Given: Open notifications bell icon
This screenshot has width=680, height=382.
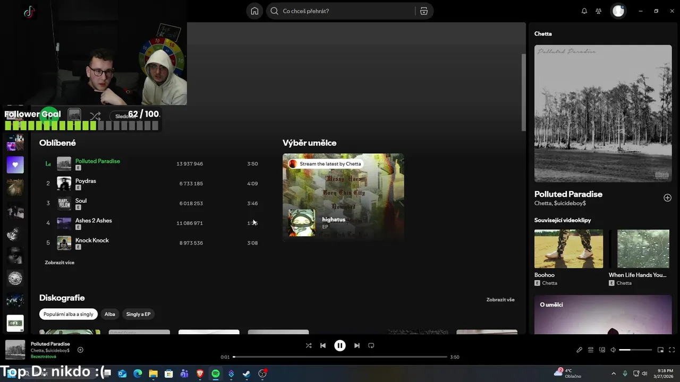Looking at the screenshot, I should 584,11.
